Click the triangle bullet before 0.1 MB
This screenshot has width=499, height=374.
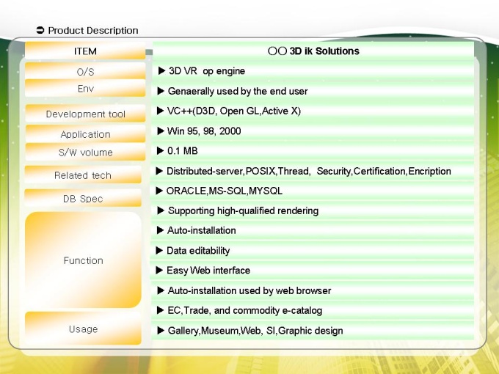(x=161, y=151)
